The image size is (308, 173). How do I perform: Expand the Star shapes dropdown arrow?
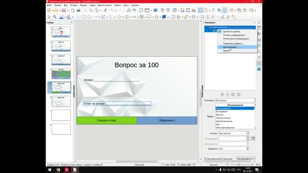coord(160,17)
